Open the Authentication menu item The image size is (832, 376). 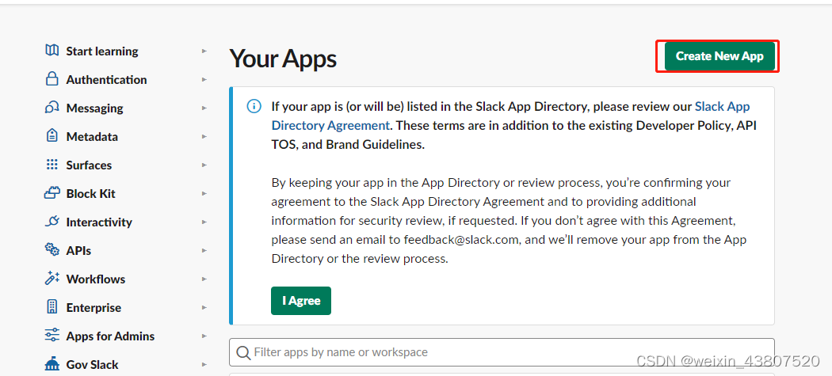pyautogui.click(x=106, y=79)
